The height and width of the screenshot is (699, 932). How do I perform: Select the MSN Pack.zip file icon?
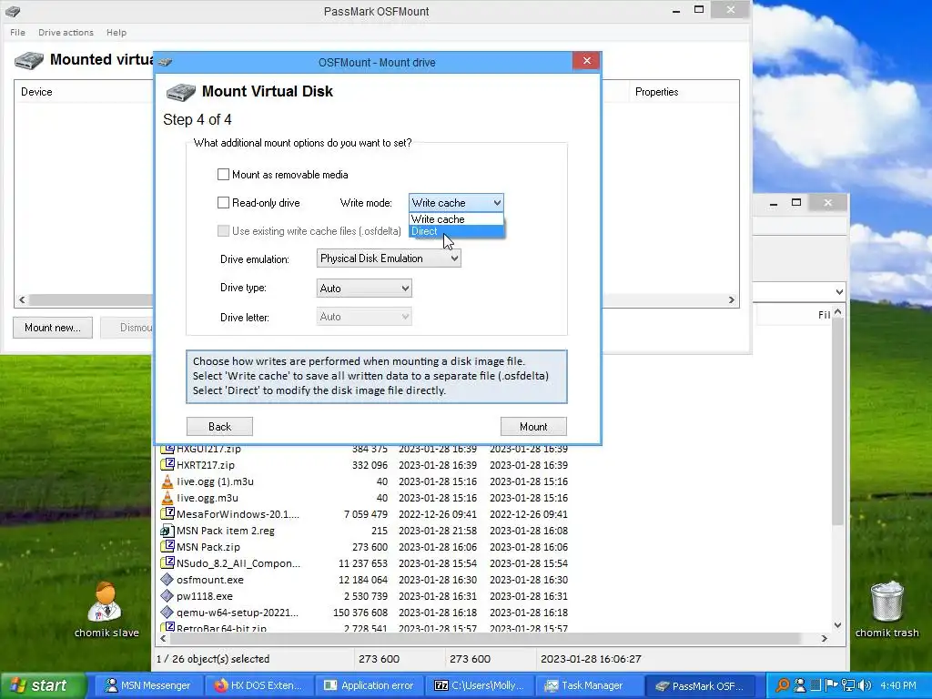pyautogui.click(x=167, y=547)
